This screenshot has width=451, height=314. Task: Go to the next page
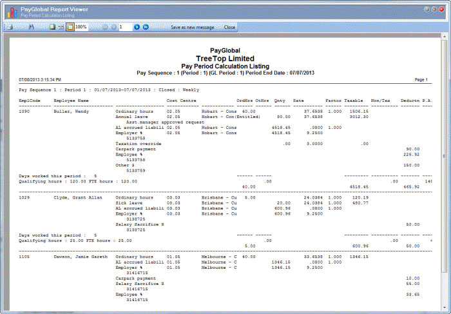pos(137,27)
